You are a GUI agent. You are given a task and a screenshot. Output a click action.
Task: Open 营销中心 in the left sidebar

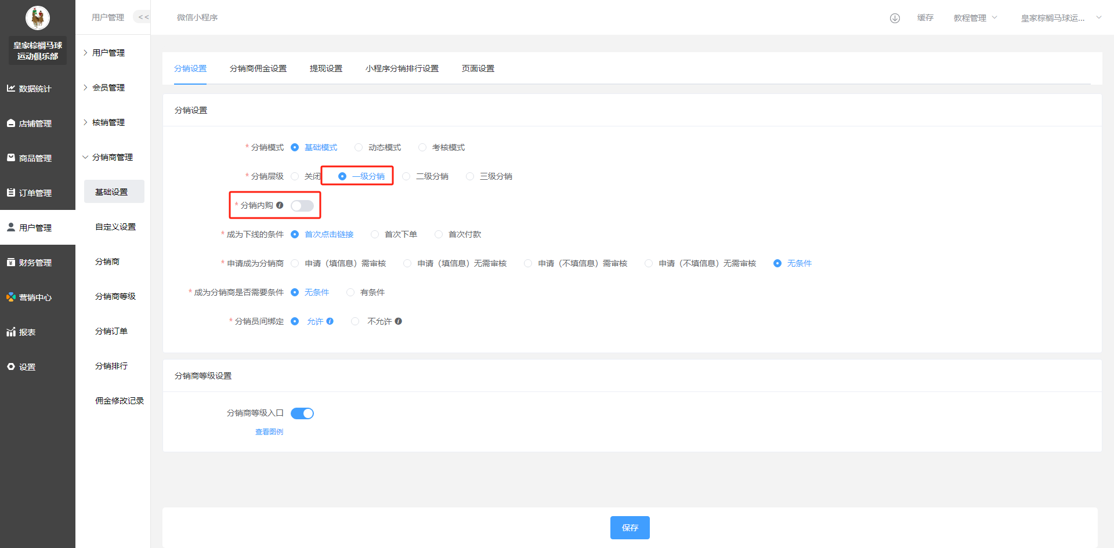pyautogui.click(x=35, y=297)
